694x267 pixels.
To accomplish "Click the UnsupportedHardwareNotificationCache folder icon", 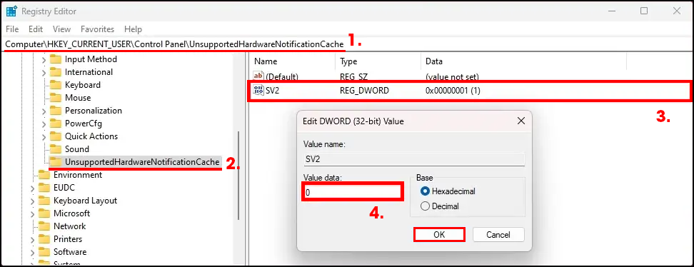I will [x=55, y=161].
